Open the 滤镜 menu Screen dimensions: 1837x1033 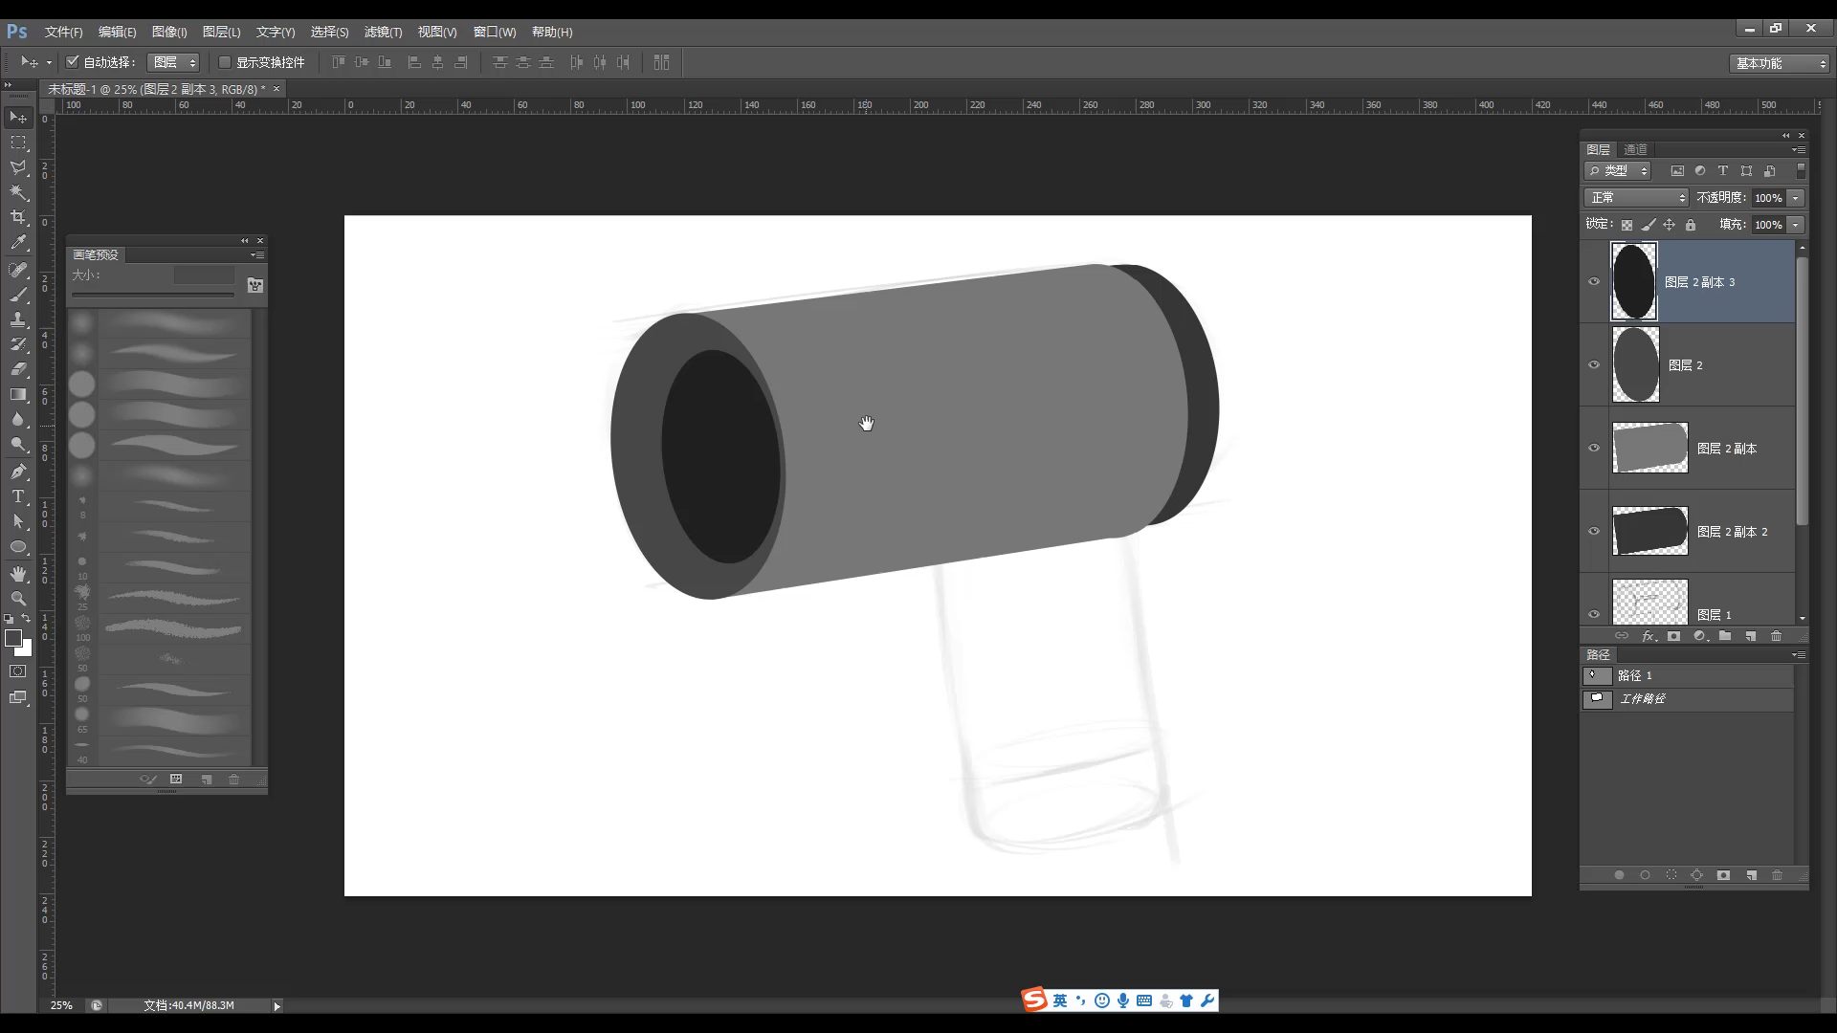[383, 32]
